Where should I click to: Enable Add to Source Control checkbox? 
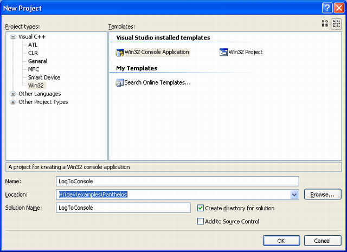coord(201,221)
